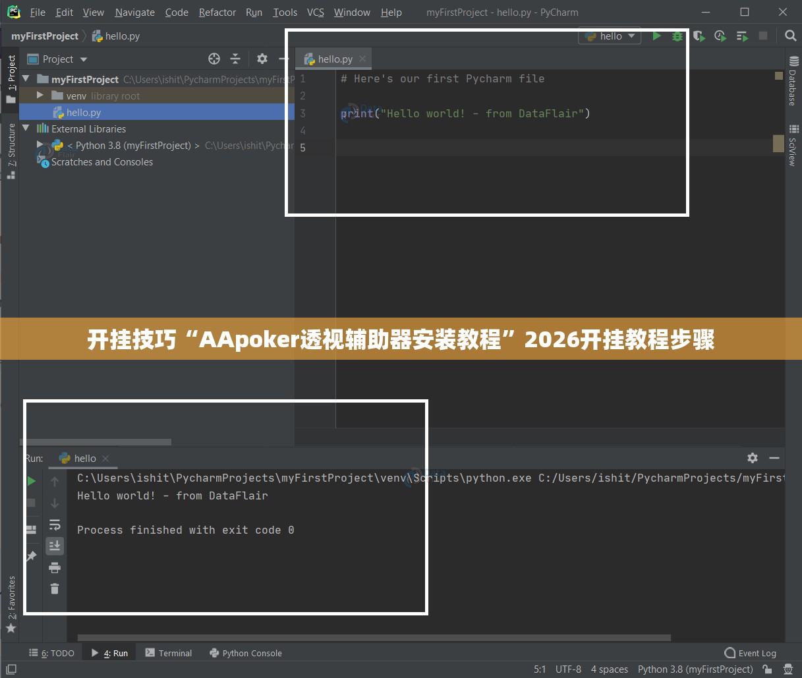
Task: Run the hello configuration with the green play icon
Action: pos(656,36)
